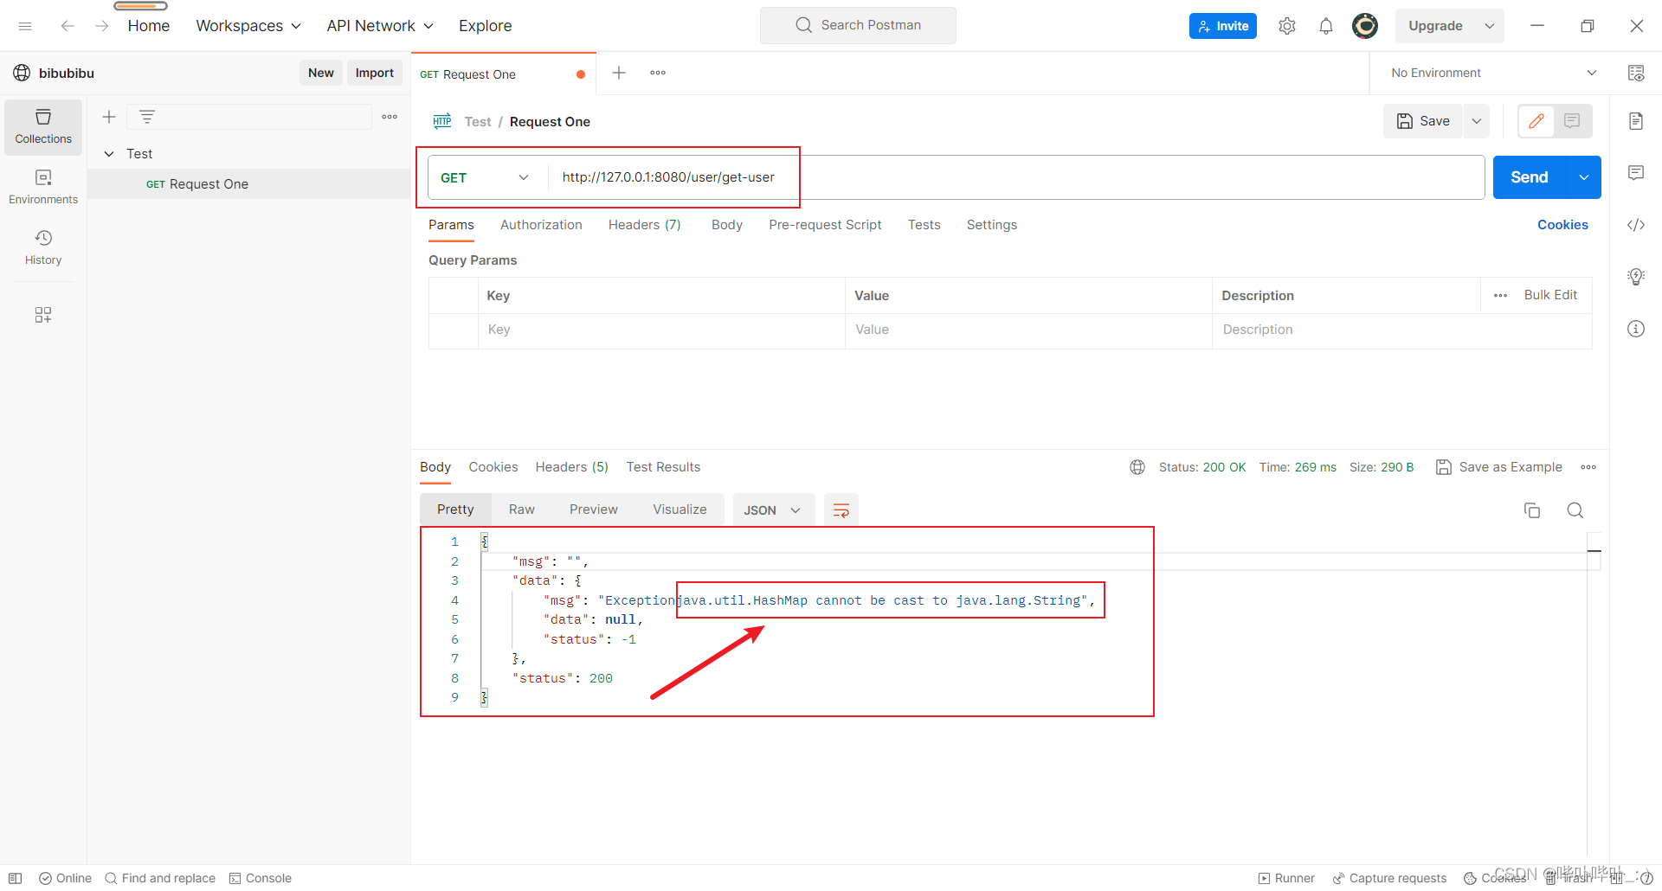Click the request URL field
This screenshot has width=1662, height=891.
(x=1016, y=177)
